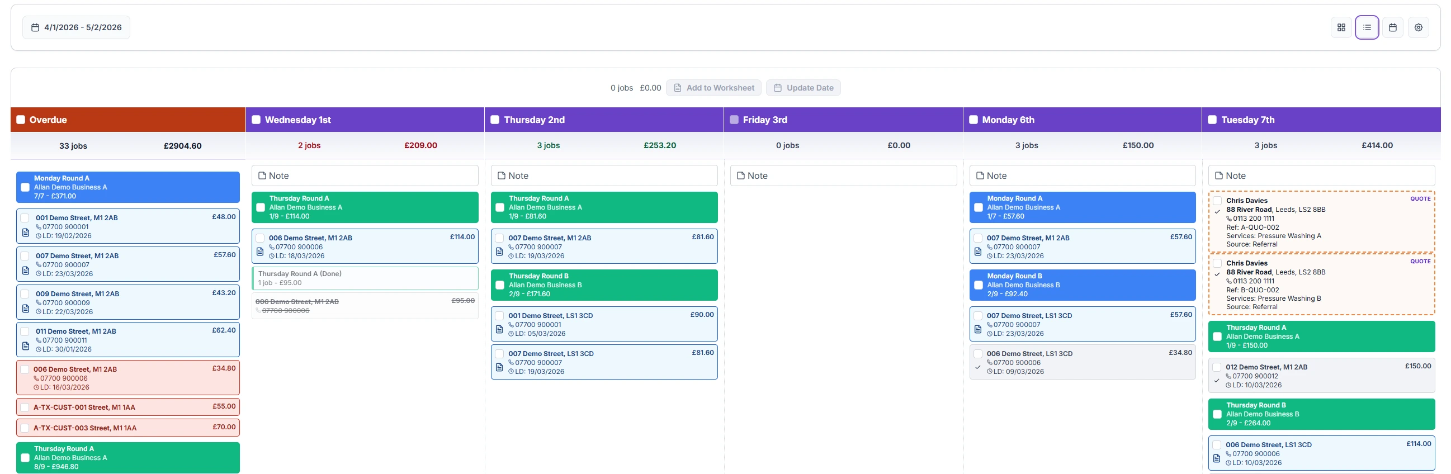Click 'Services: Pressure Washing A' text

pos(1274,236)
